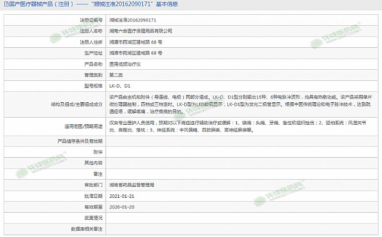Click the 数据库相关备注 row label

pos(87,229)
